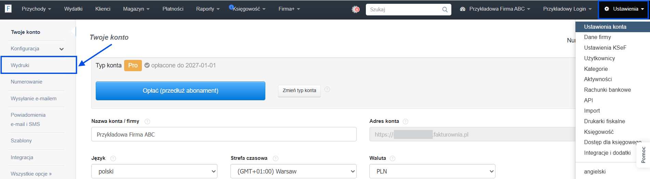Click help icon beside Strefa czasowa
650x179 pixels.
click(x=276, y=158)
